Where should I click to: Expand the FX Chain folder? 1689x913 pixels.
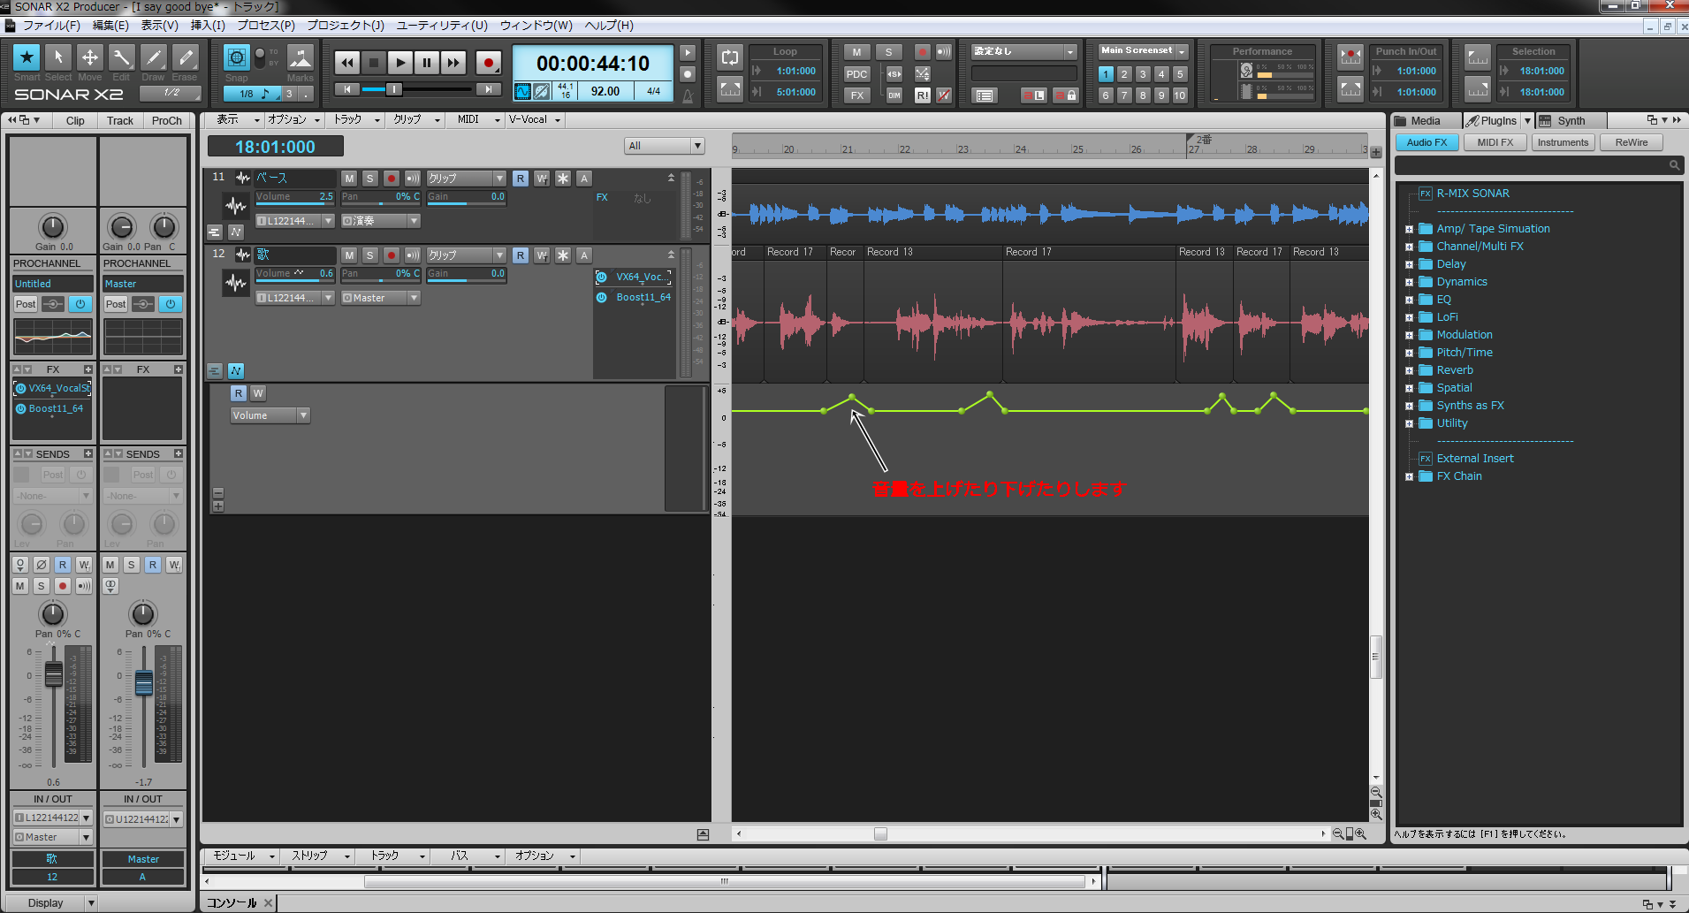1409,476
